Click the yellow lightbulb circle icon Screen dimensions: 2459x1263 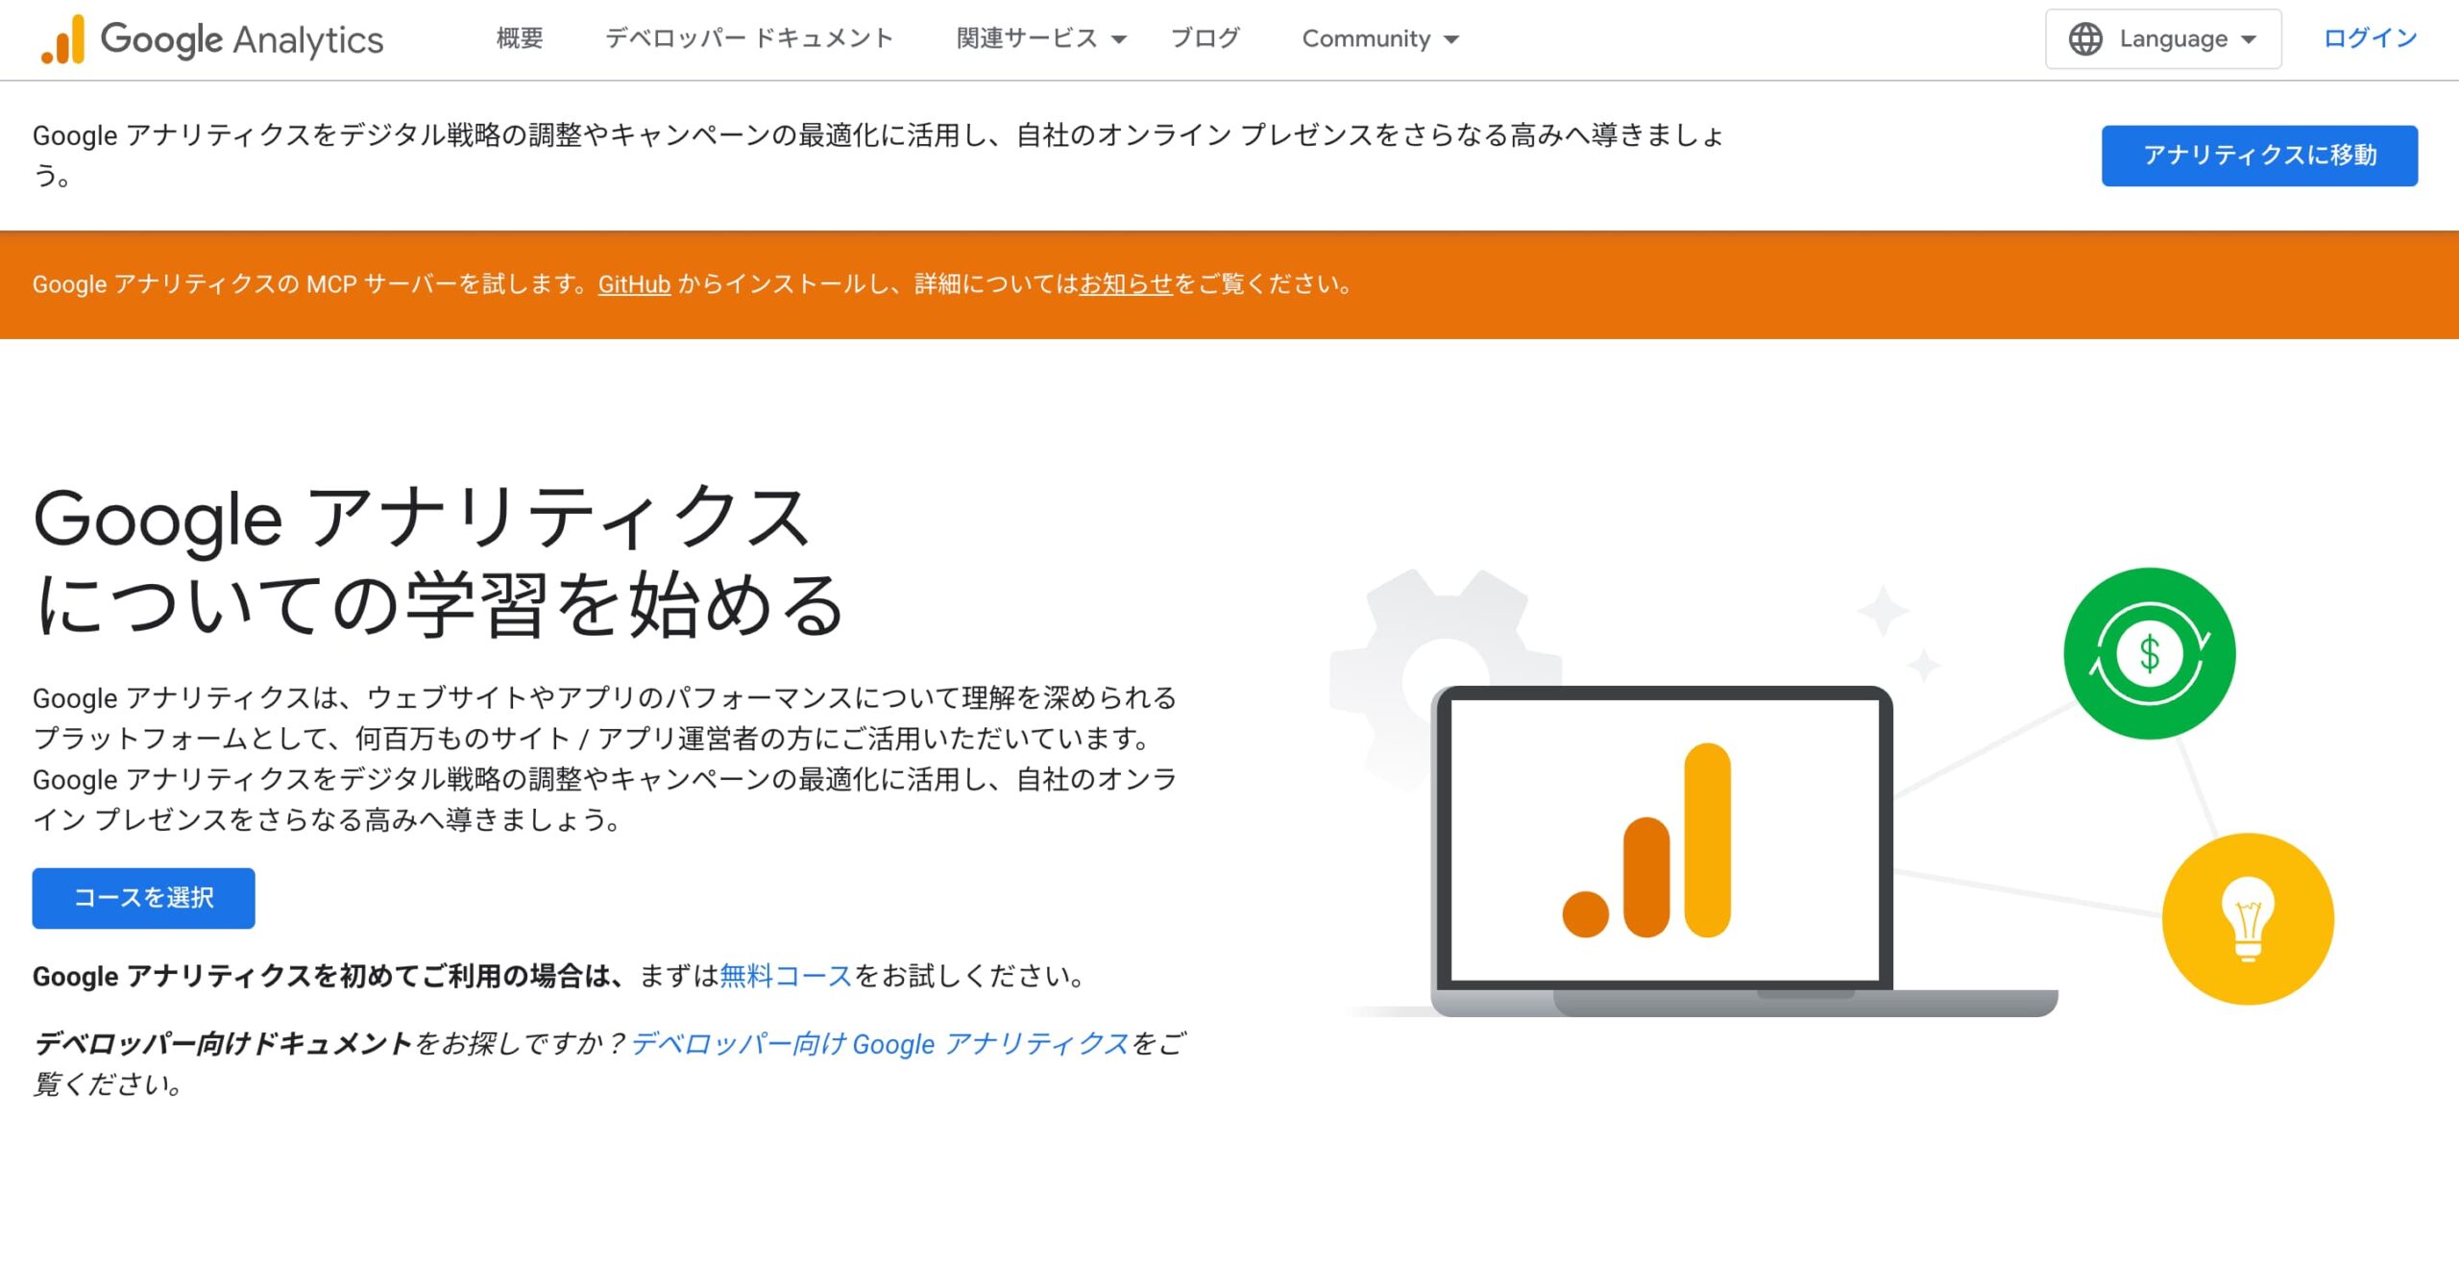point(2247,918)
